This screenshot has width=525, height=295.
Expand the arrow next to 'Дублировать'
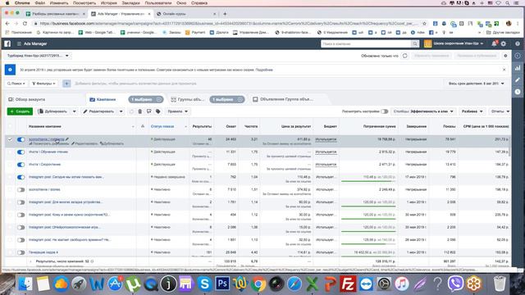point(75,111)
